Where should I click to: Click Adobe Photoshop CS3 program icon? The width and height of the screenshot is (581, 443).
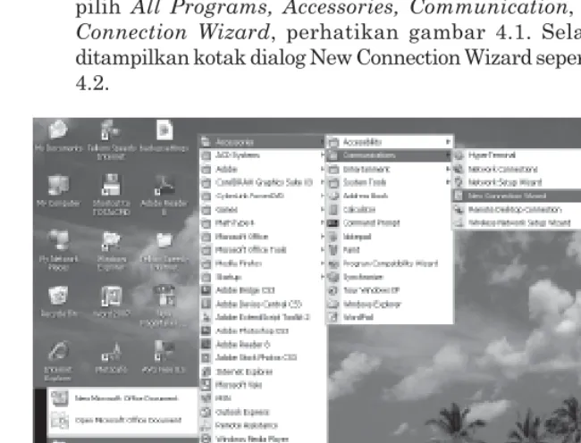[x=206, y=330]
